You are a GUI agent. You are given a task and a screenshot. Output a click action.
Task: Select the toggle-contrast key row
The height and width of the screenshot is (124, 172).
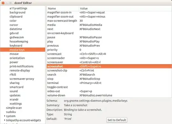tap(109, 87)
